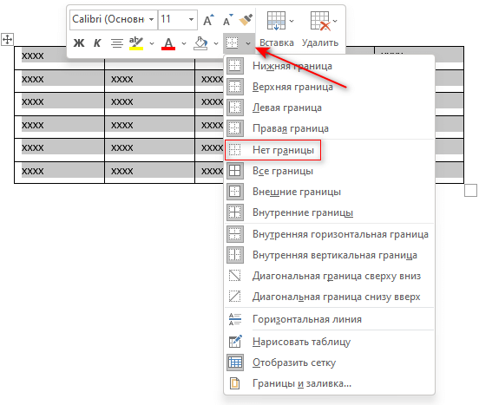
Task: Click the Вставка table insert icon
Action: (276, 21)
